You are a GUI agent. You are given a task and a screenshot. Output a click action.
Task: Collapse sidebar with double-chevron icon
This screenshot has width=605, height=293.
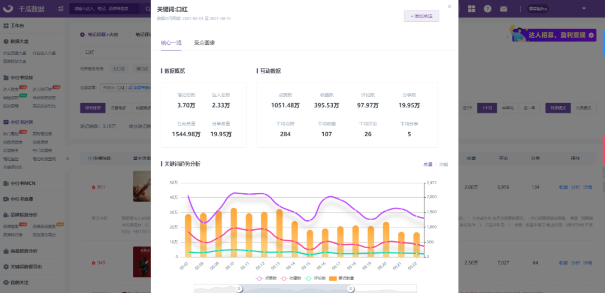[68, 159]
